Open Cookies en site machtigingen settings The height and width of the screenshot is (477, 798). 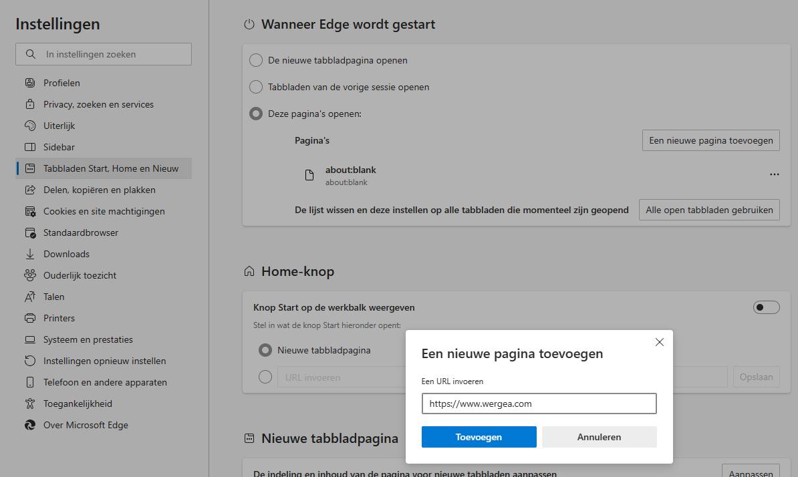pos(104,211)
